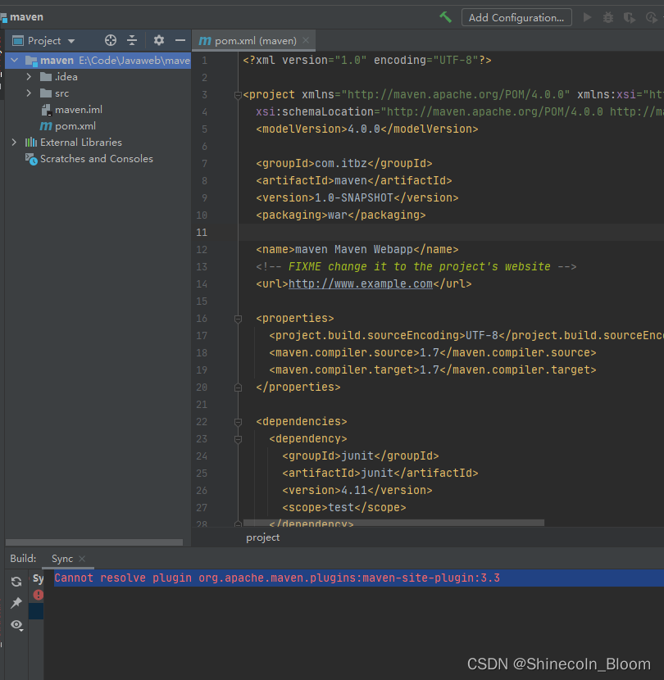Click the Maven m icon beside pom.xml
Viewport: 664px width, 680px height.
[x=46, y=126]
